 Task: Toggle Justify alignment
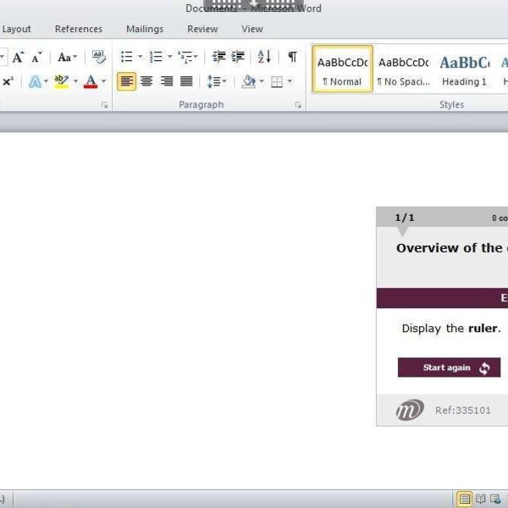click(186, 81)
